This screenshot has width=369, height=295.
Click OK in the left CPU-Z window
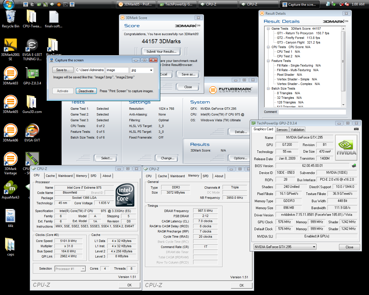(x=130, y=285)
